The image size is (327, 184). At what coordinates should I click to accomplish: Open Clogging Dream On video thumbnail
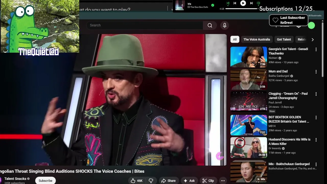pos(249,101)
